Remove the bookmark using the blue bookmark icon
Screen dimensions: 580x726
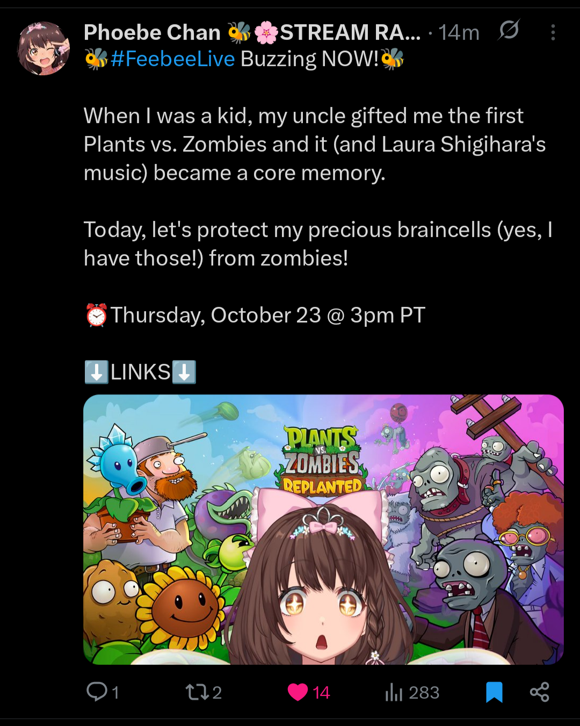494,692
